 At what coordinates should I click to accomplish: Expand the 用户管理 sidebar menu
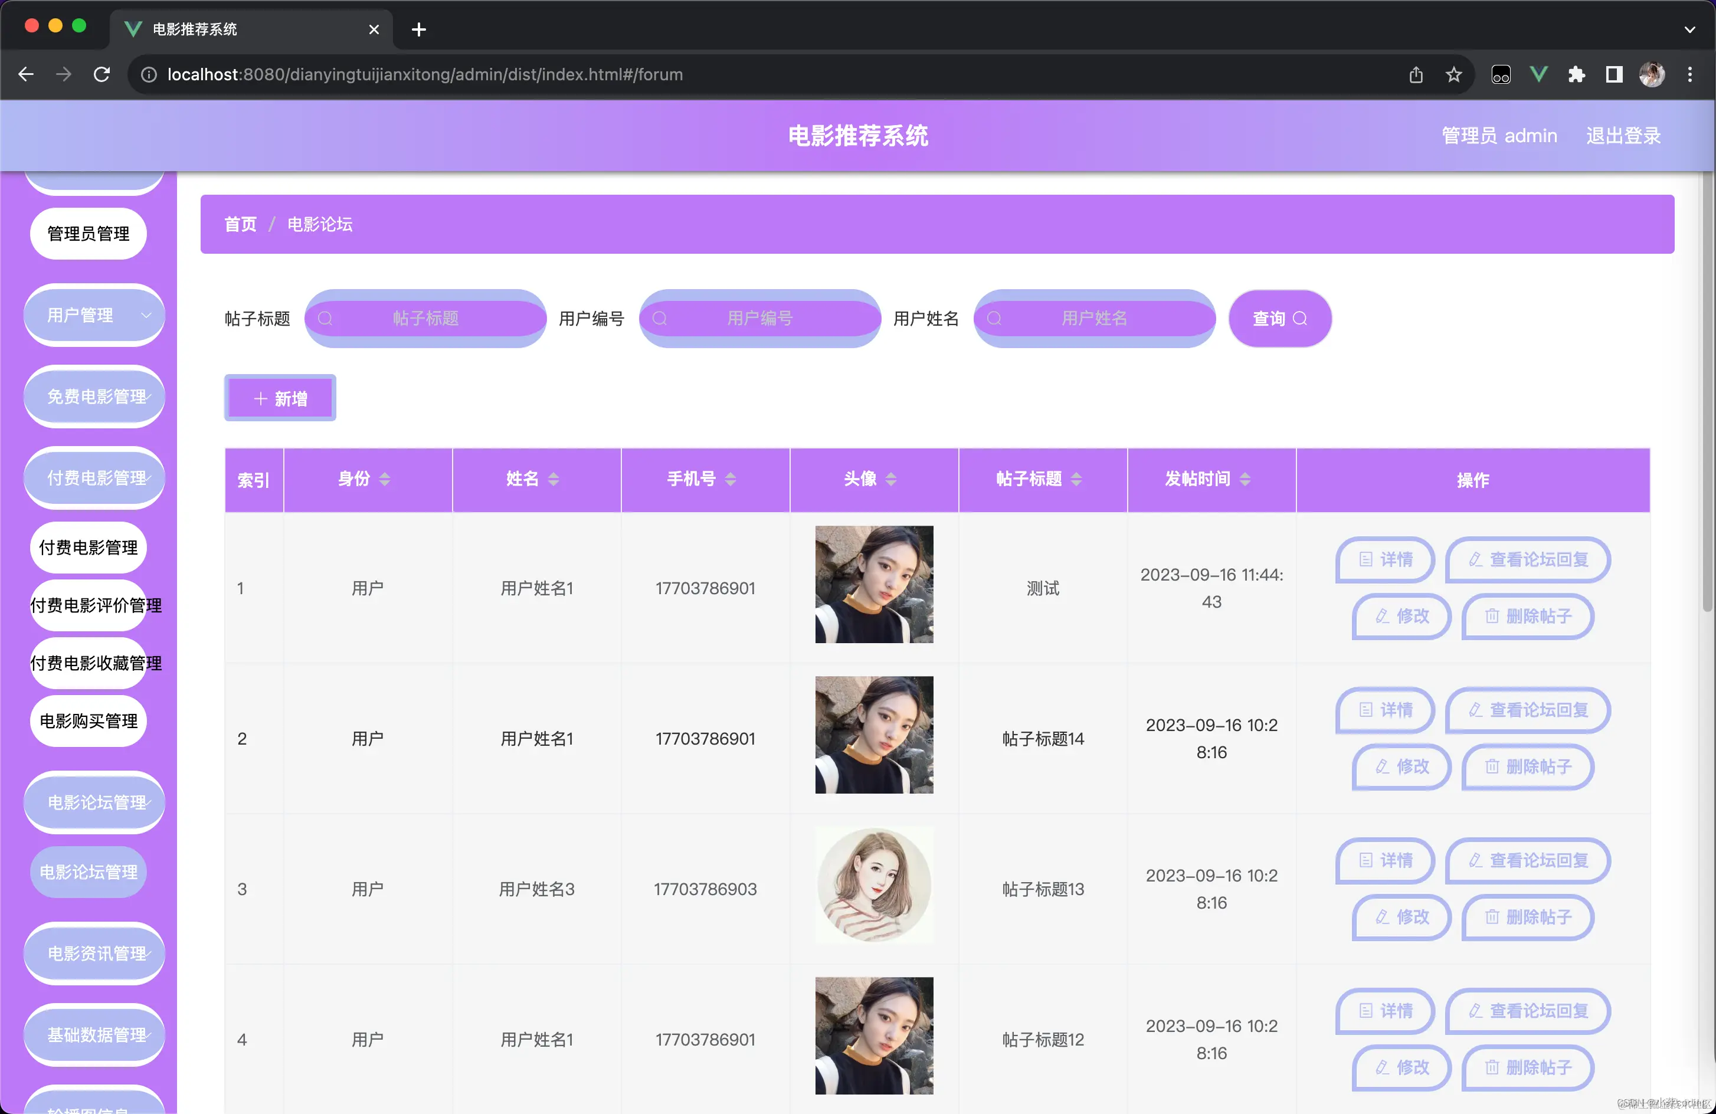[94, 315]
